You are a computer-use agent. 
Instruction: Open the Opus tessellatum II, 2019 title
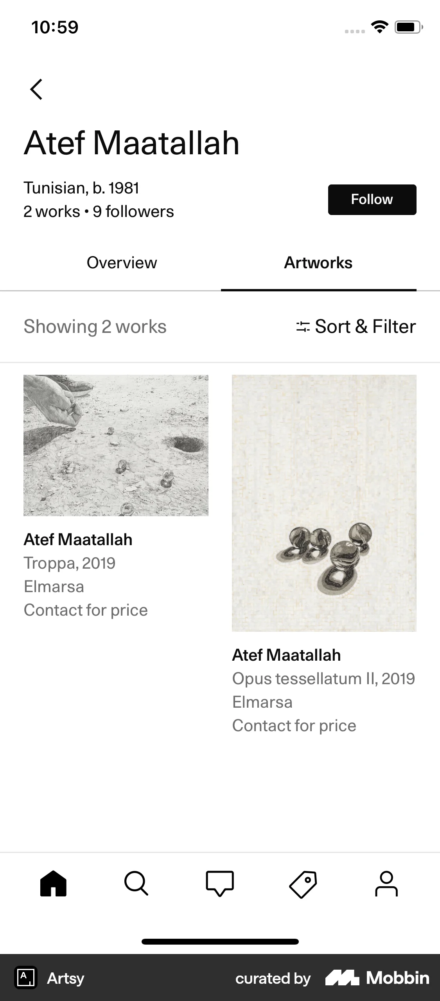coord(323,679)
